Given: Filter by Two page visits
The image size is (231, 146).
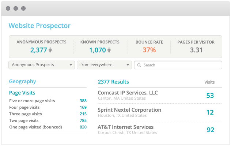Looking at the screenshot, I should pos(24,120).
